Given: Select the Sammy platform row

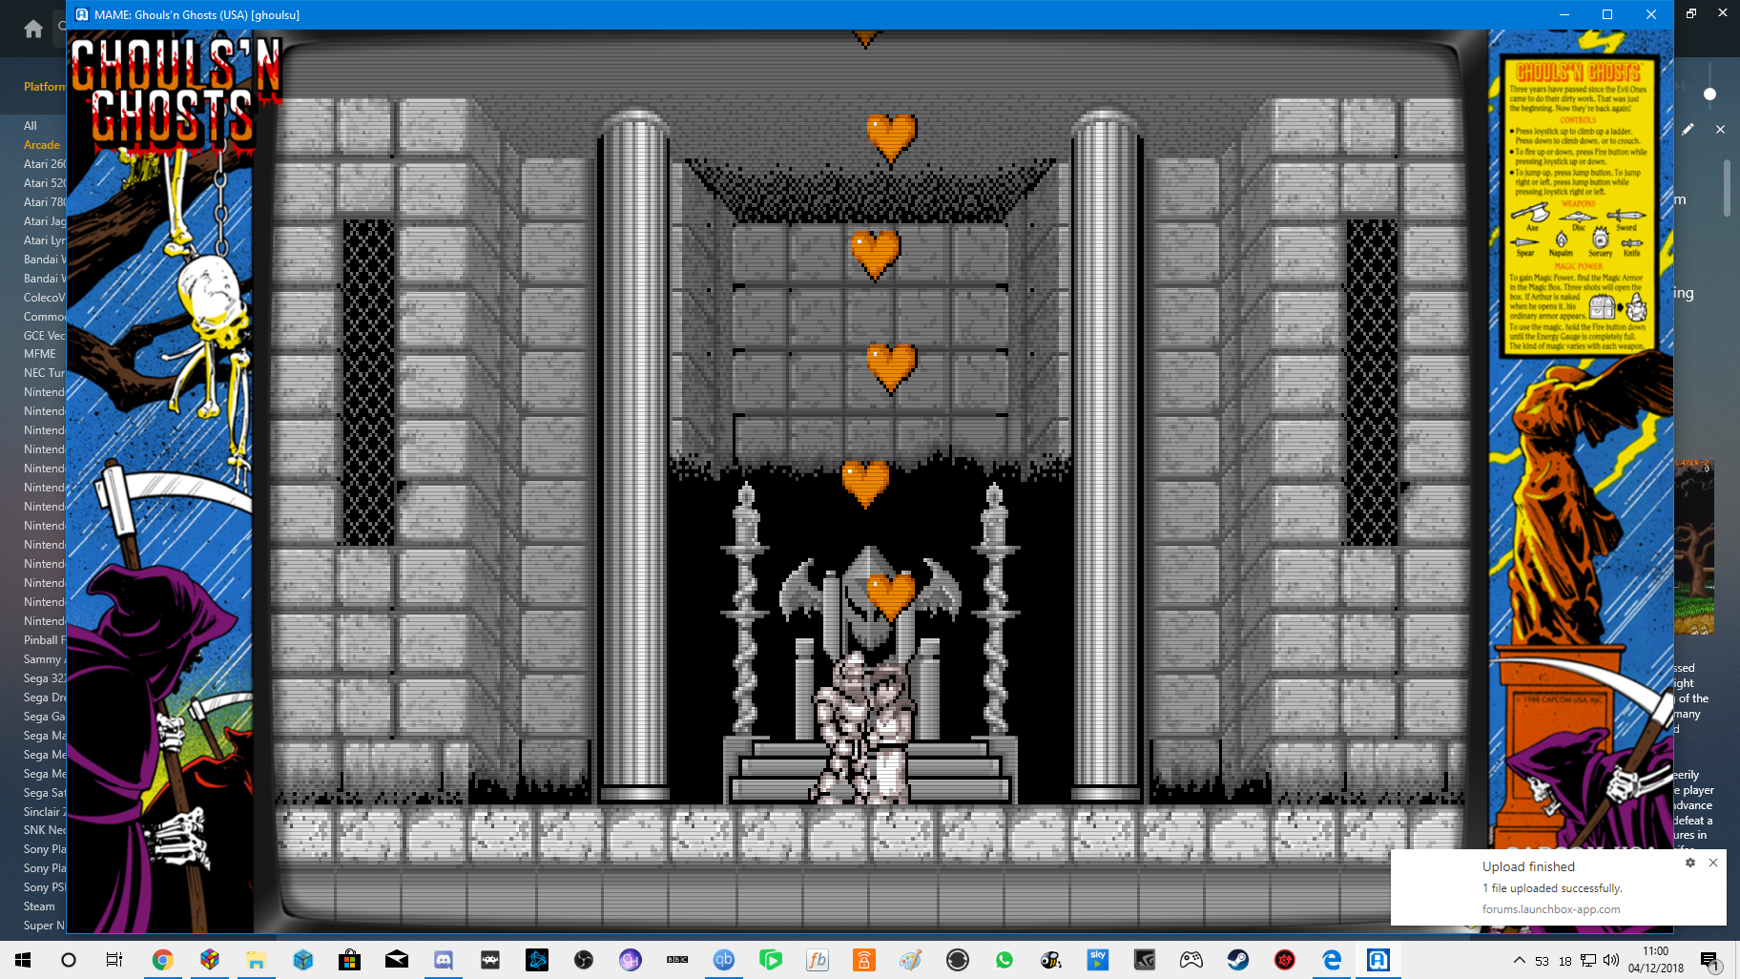Looking at the screenshot, I should pos(44,659).
